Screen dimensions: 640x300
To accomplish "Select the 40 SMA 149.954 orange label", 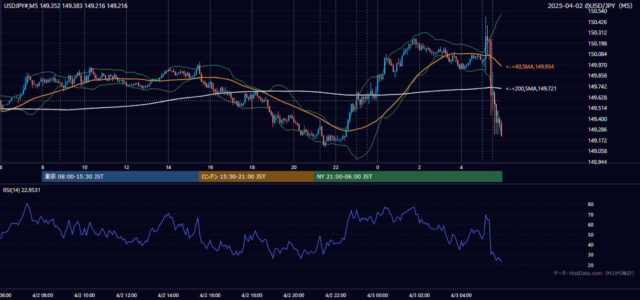I will point(530,66).
